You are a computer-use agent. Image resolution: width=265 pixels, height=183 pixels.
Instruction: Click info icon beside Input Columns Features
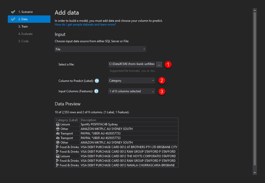[x=96, y=91]
